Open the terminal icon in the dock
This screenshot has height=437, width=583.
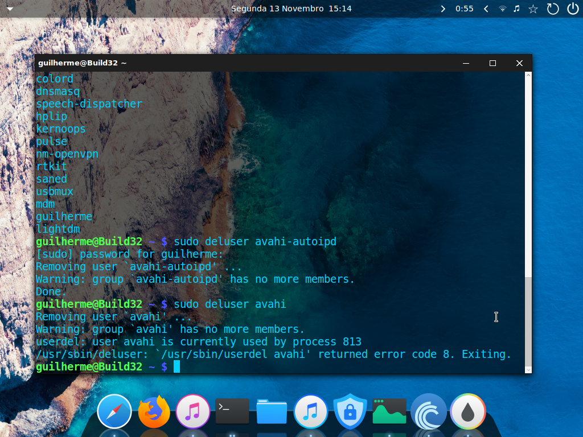(232, 411)
